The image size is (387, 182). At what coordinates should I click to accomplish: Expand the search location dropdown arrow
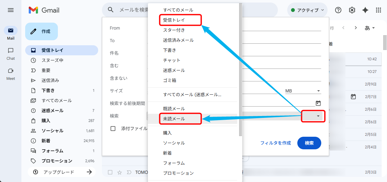tap(318, 116)
